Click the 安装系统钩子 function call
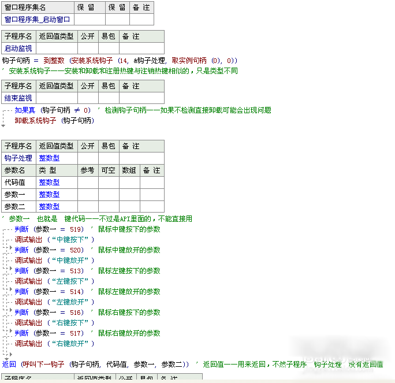This screenshot has width=395, height=383. pos(93,61)
